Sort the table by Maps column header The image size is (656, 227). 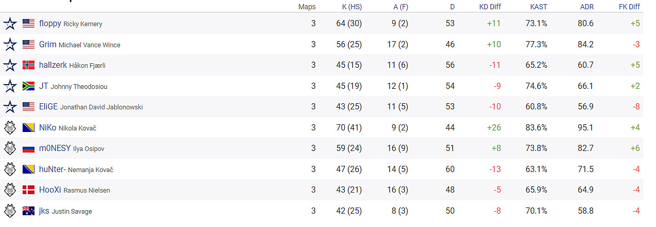[307, 7]
